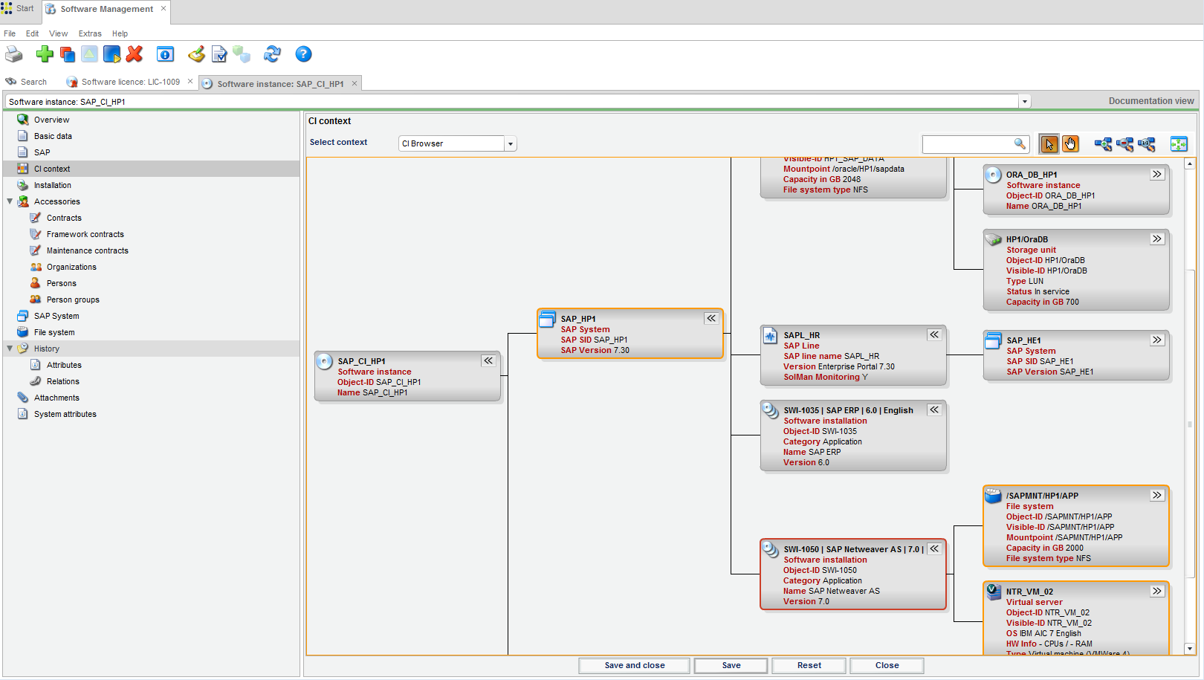Click the green plus New icon
This screenshot has height=680, width=1204.
click(x=45, y=54)
